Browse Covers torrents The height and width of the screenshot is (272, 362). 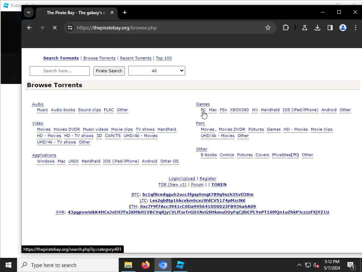262,155
